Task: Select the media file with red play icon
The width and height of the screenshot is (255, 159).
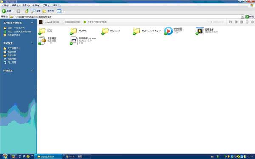Action: 168,31
